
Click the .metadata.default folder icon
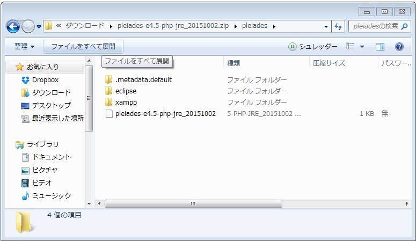click(x=108, y=79)
